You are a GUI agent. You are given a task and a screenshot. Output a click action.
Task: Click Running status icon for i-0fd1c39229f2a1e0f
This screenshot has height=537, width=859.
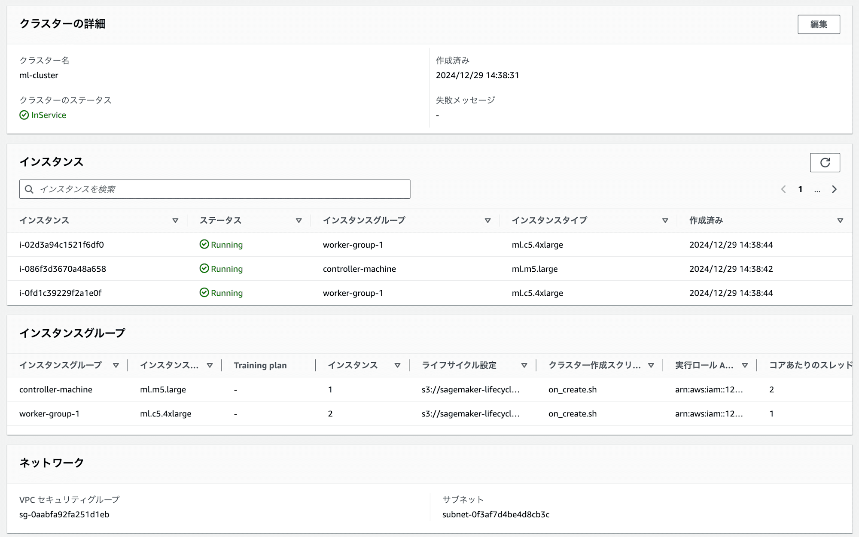click(x=204, y=292)
